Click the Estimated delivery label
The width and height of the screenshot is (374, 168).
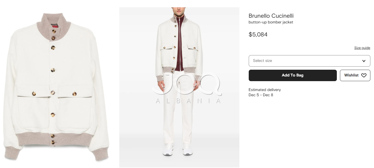pyautogui.click(x=265, y=90)
